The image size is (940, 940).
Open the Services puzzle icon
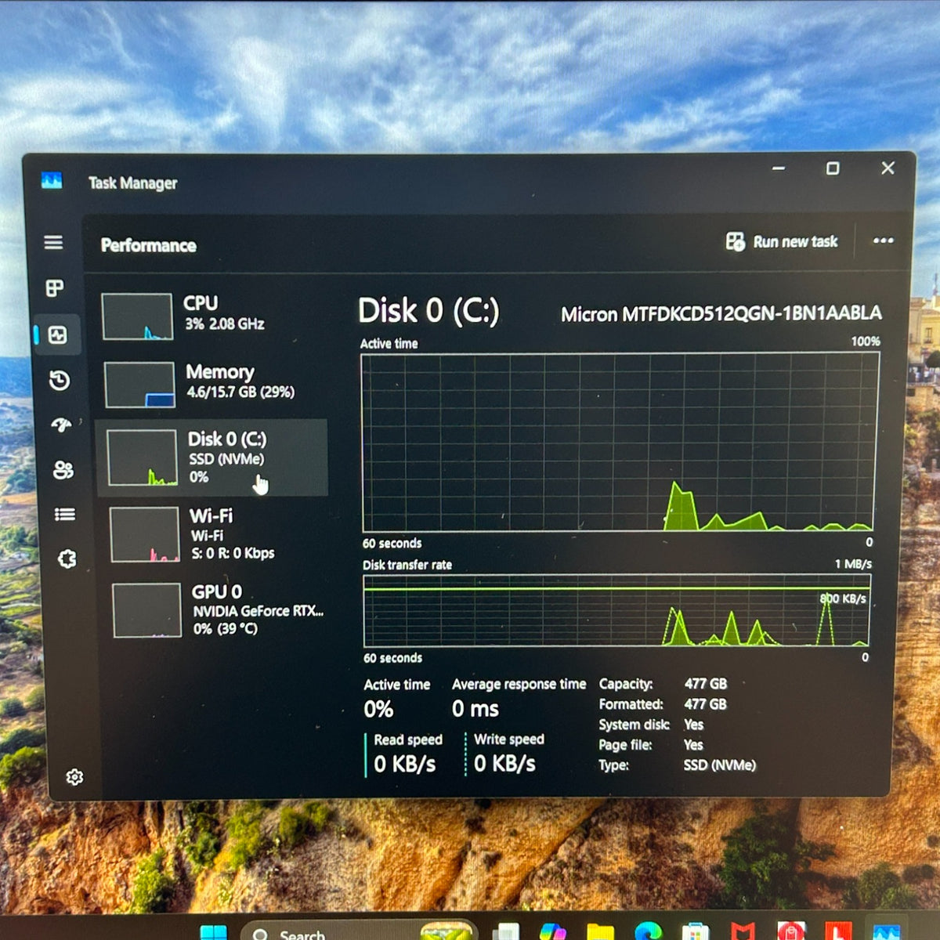click(67, 559)
